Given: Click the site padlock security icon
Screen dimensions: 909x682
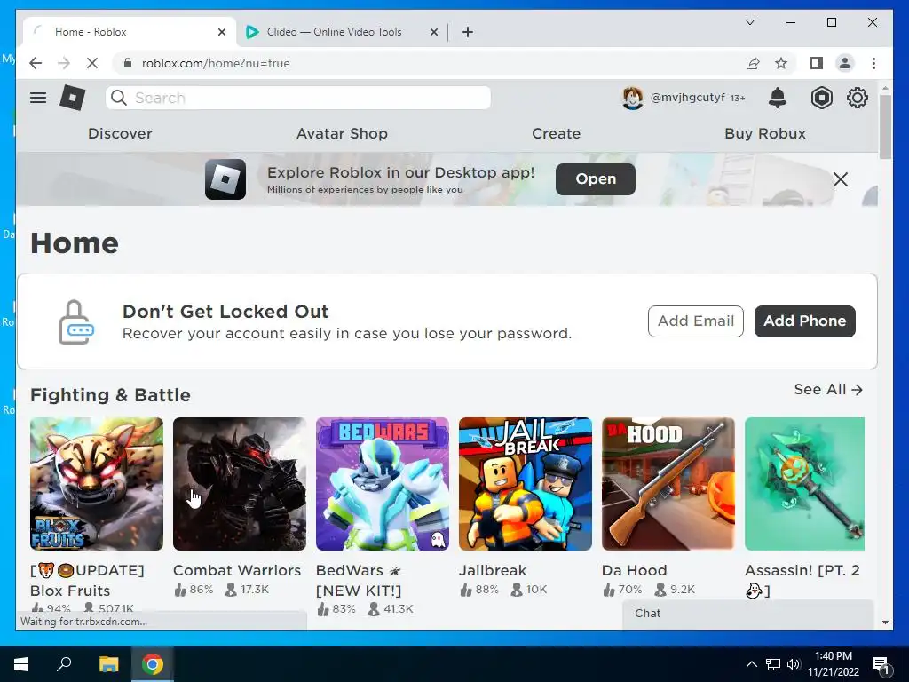Looking at the screenshot, I should pos(128,63).
